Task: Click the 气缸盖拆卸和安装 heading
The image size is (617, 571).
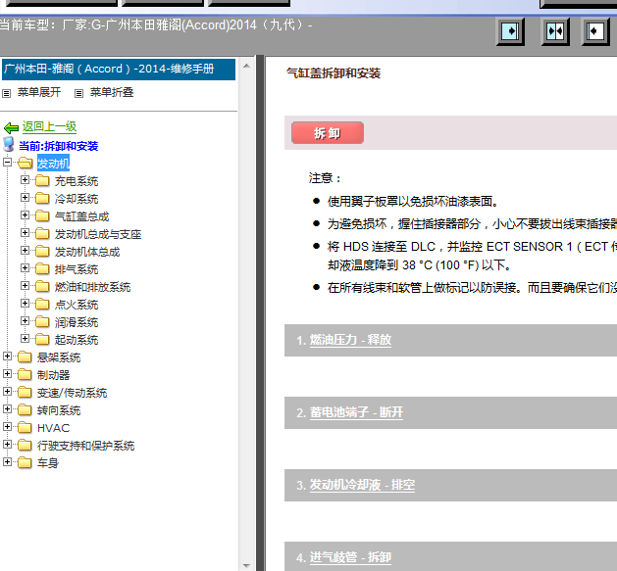Action: [x=334, y=73]
